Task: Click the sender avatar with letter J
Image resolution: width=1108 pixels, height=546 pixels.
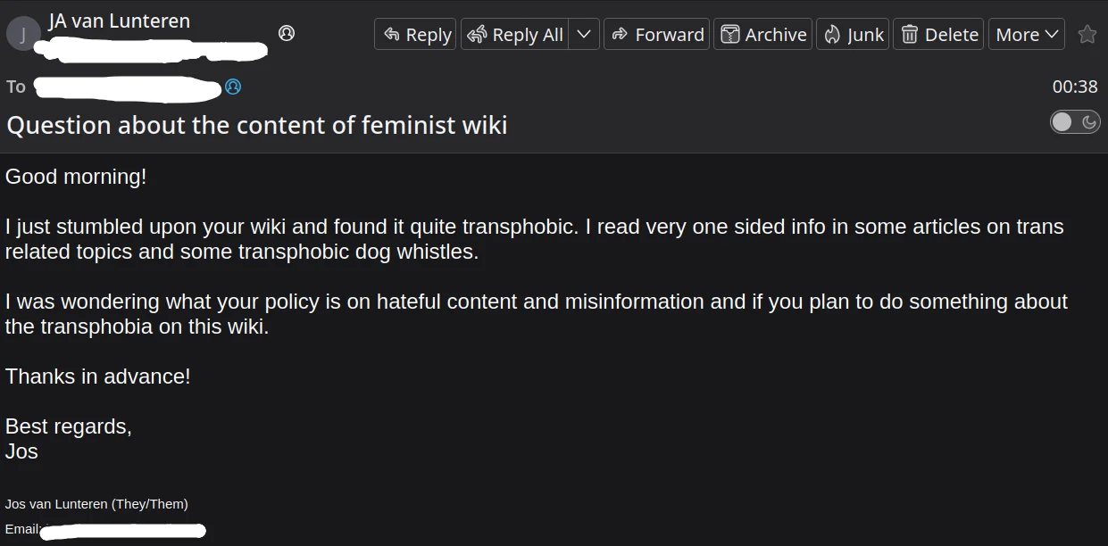Action: pos(22,35)
